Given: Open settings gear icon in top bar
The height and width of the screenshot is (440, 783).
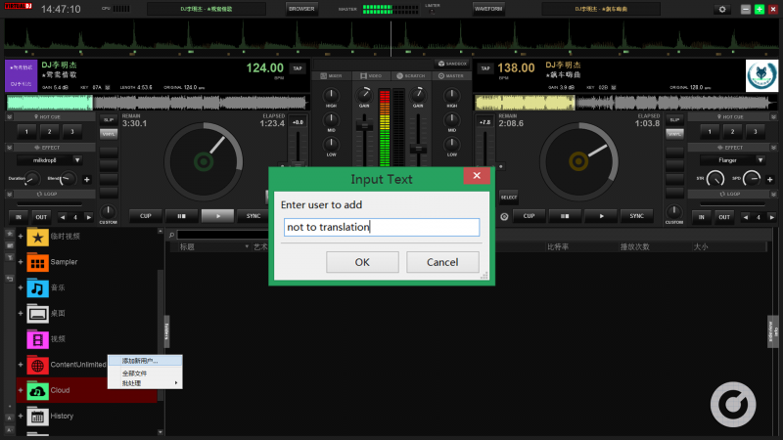Looking at the screenshot, I should click(x=722, y=9).
